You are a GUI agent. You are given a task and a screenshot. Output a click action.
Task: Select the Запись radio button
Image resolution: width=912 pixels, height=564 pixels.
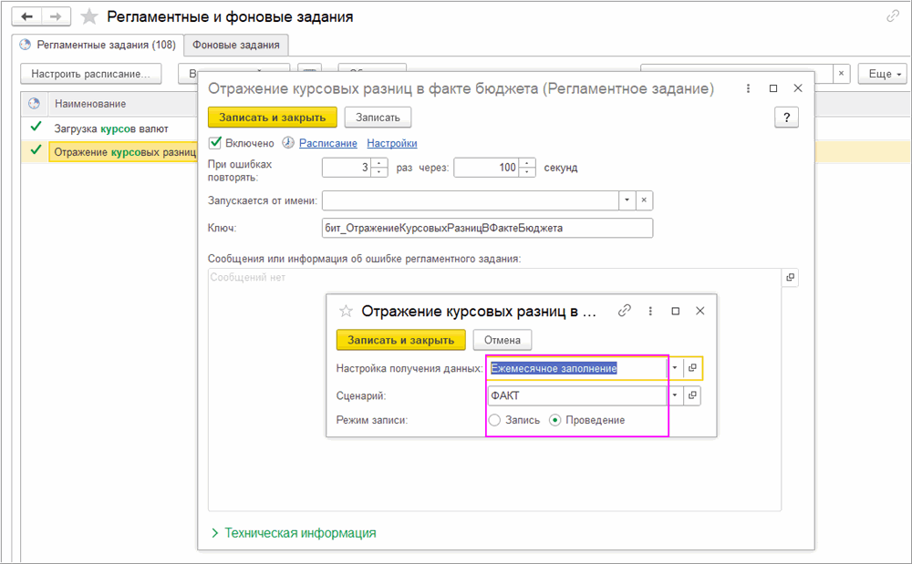[x=495, y=420]
